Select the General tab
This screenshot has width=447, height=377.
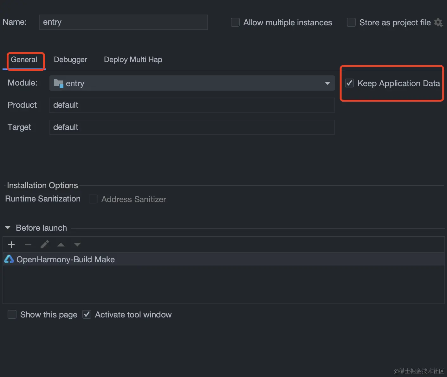24,60
